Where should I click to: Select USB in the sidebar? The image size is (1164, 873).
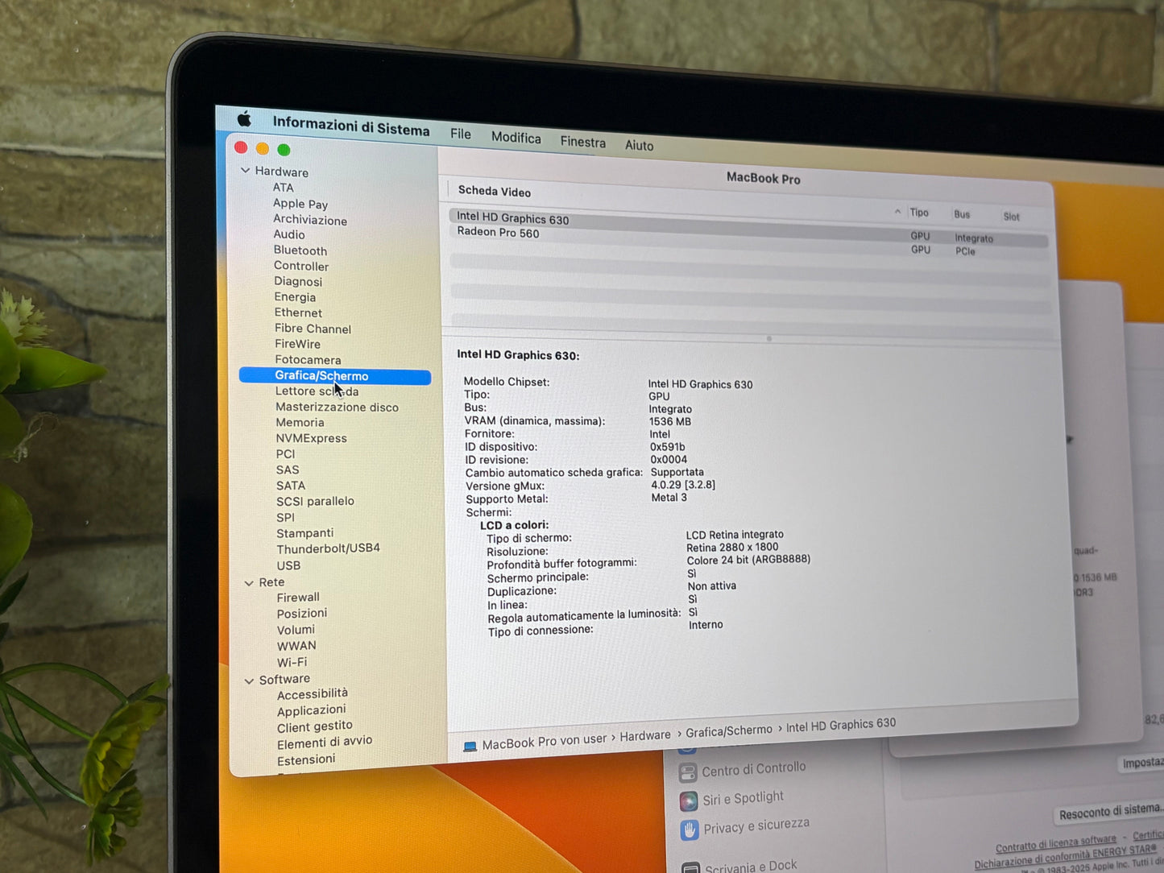pos(288,565)
